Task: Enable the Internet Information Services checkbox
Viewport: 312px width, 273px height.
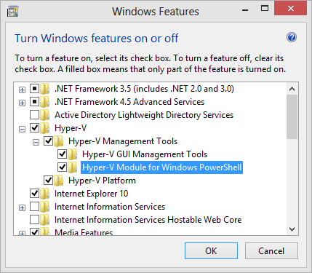Action: pos(34,207)
